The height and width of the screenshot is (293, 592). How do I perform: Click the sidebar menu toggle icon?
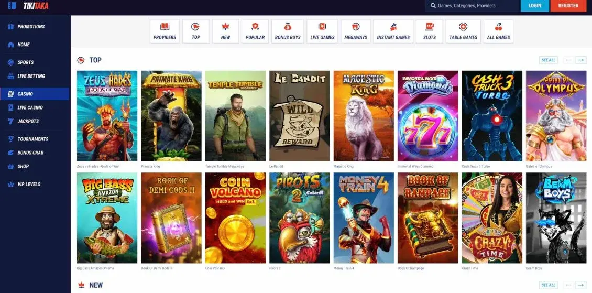pyautogui.click(x=12, y=6)
